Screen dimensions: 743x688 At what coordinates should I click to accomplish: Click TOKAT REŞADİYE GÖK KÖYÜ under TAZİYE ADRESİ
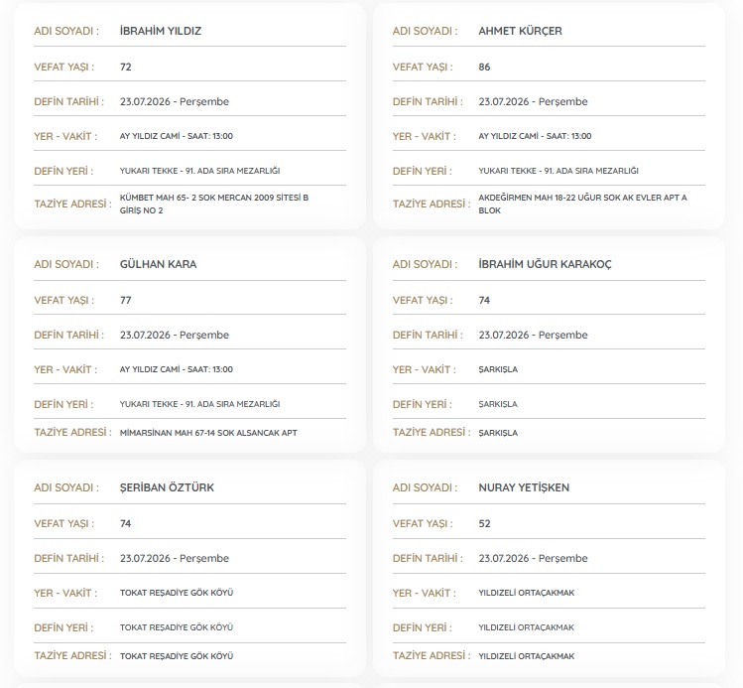177,656
